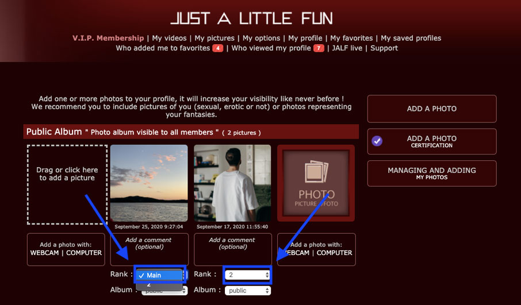The height and width of the screenshot is (305, 521).
Task: Click the photo placeholder stack icon
Action: click(x=316, y=171)
